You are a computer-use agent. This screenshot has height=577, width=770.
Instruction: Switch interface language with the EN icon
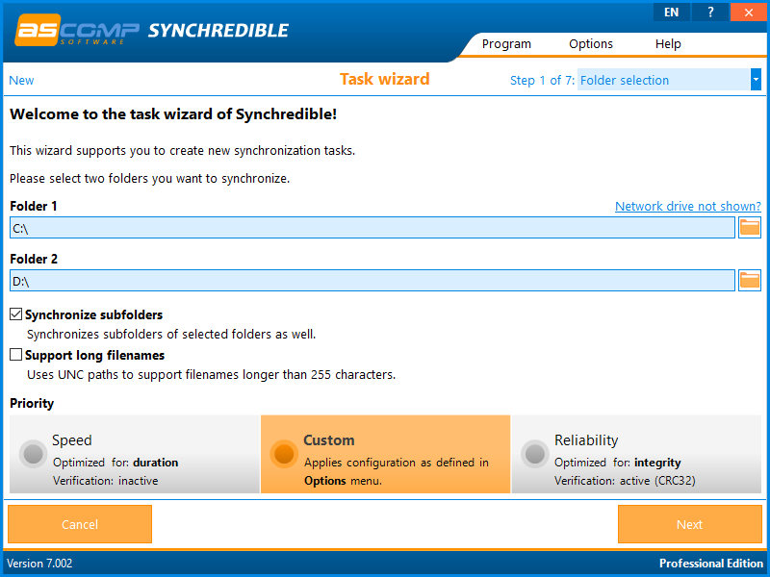671,12
